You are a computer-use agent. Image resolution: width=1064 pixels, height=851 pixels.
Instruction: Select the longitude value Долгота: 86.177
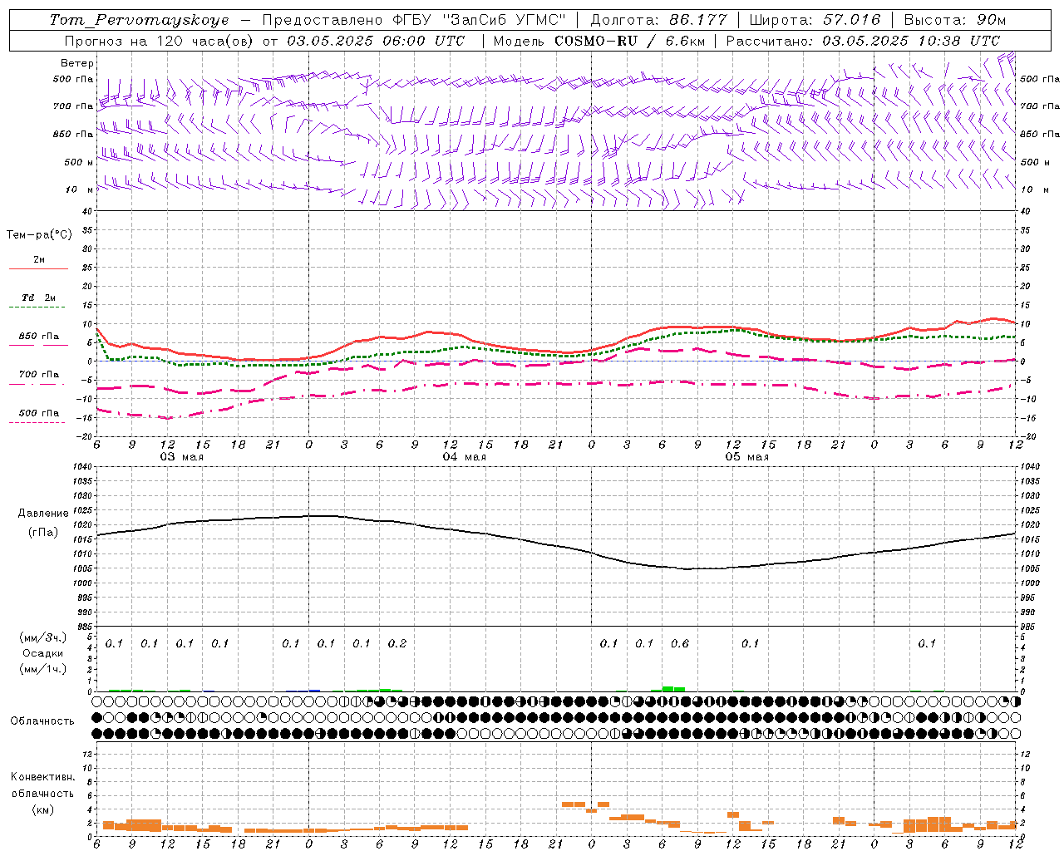658,20
